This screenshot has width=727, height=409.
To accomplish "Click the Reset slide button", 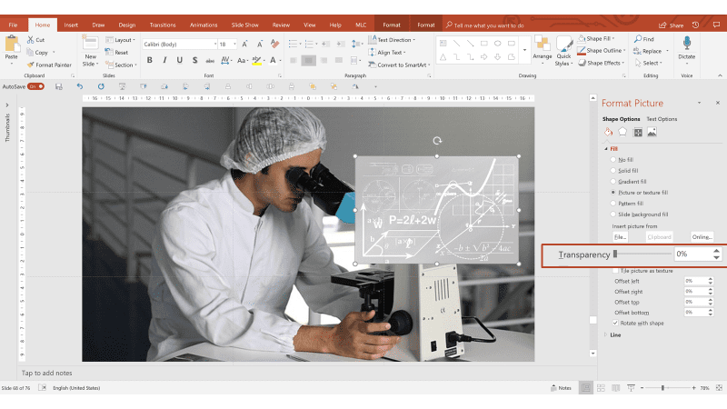I will pos(117,53).
